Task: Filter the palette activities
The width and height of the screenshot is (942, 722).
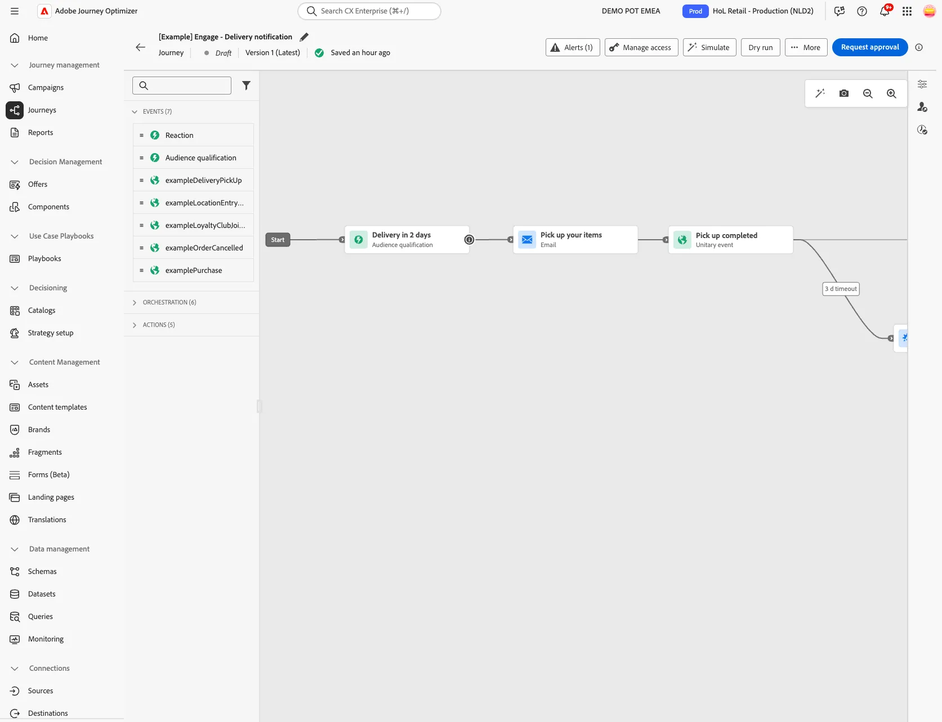Action: click(246, 86)
